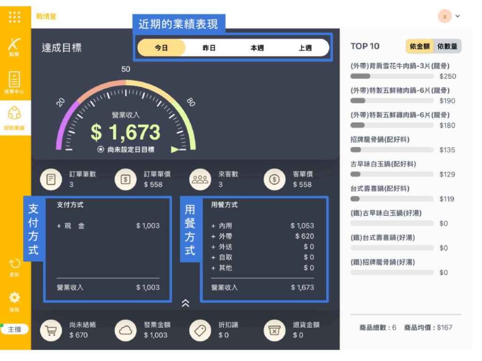Switch TOP 10 ranking to 依金額
Viewport: 482px width, 361px height.
coord(419,46)
